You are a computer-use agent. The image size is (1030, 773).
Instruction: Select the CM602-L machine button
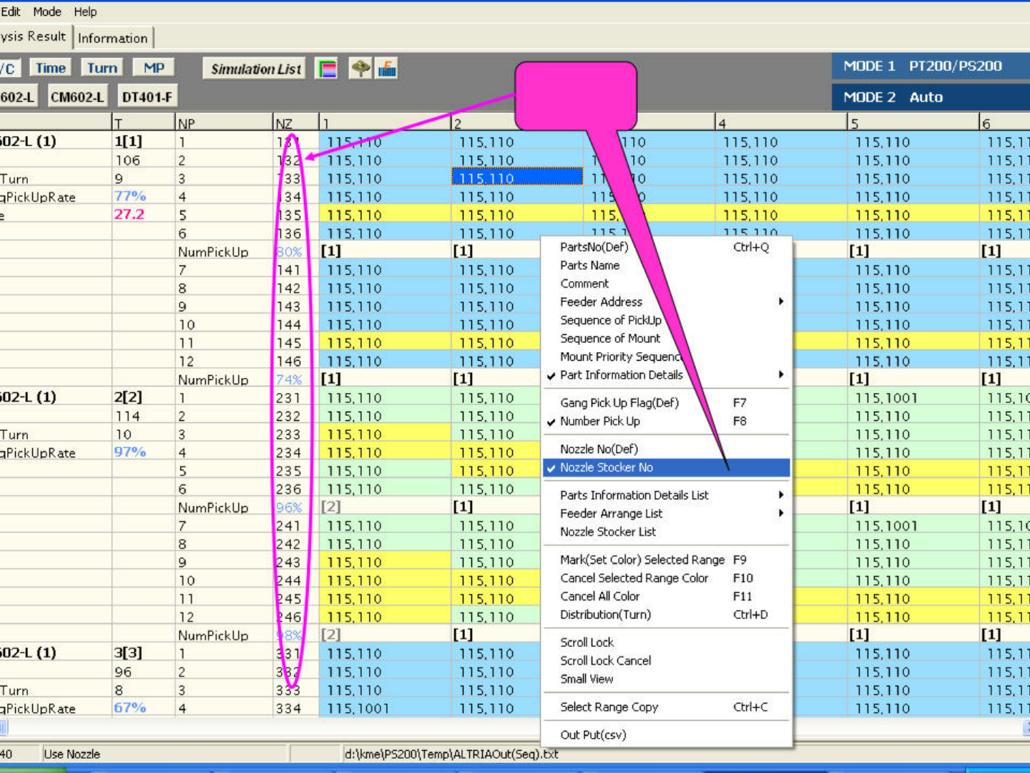[x=77, y=97]
